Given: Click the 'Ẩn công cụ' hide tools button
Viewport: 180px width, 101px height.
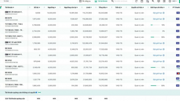Looking at the screenshot, I should pos(85,1).
